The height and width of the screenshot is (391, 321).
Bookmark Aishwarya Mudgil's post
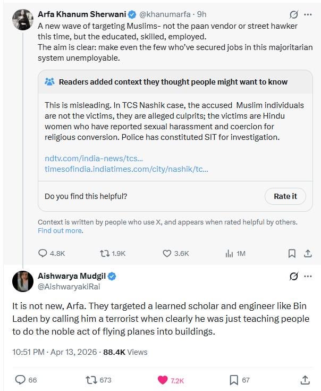tap(234, 380)
